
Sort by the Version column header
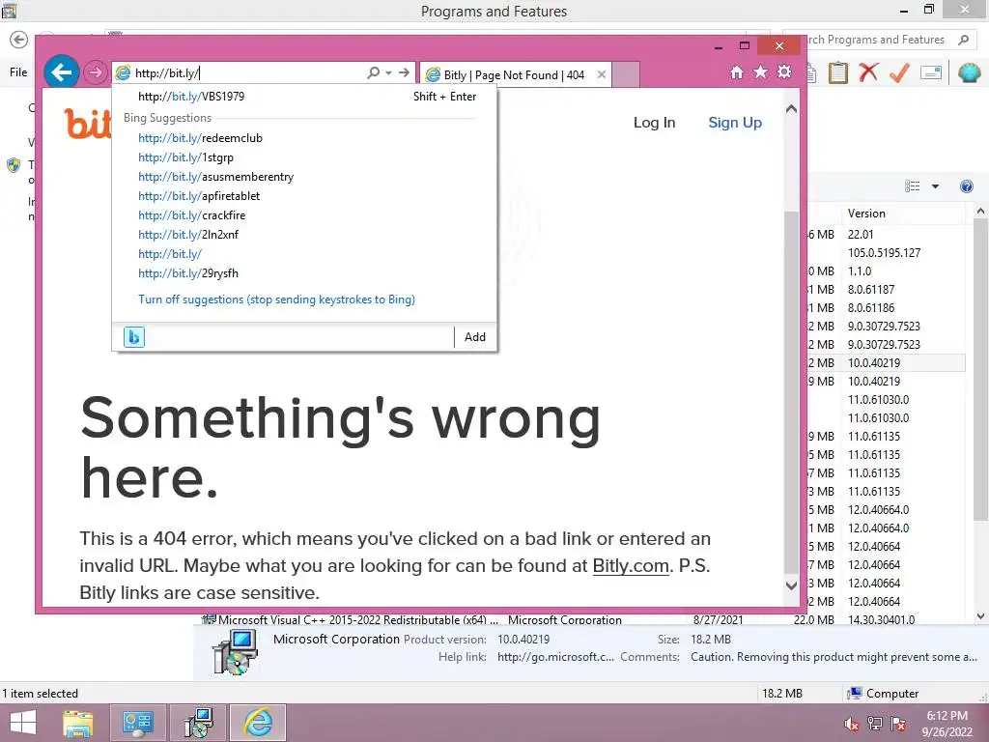pos(903,214)
